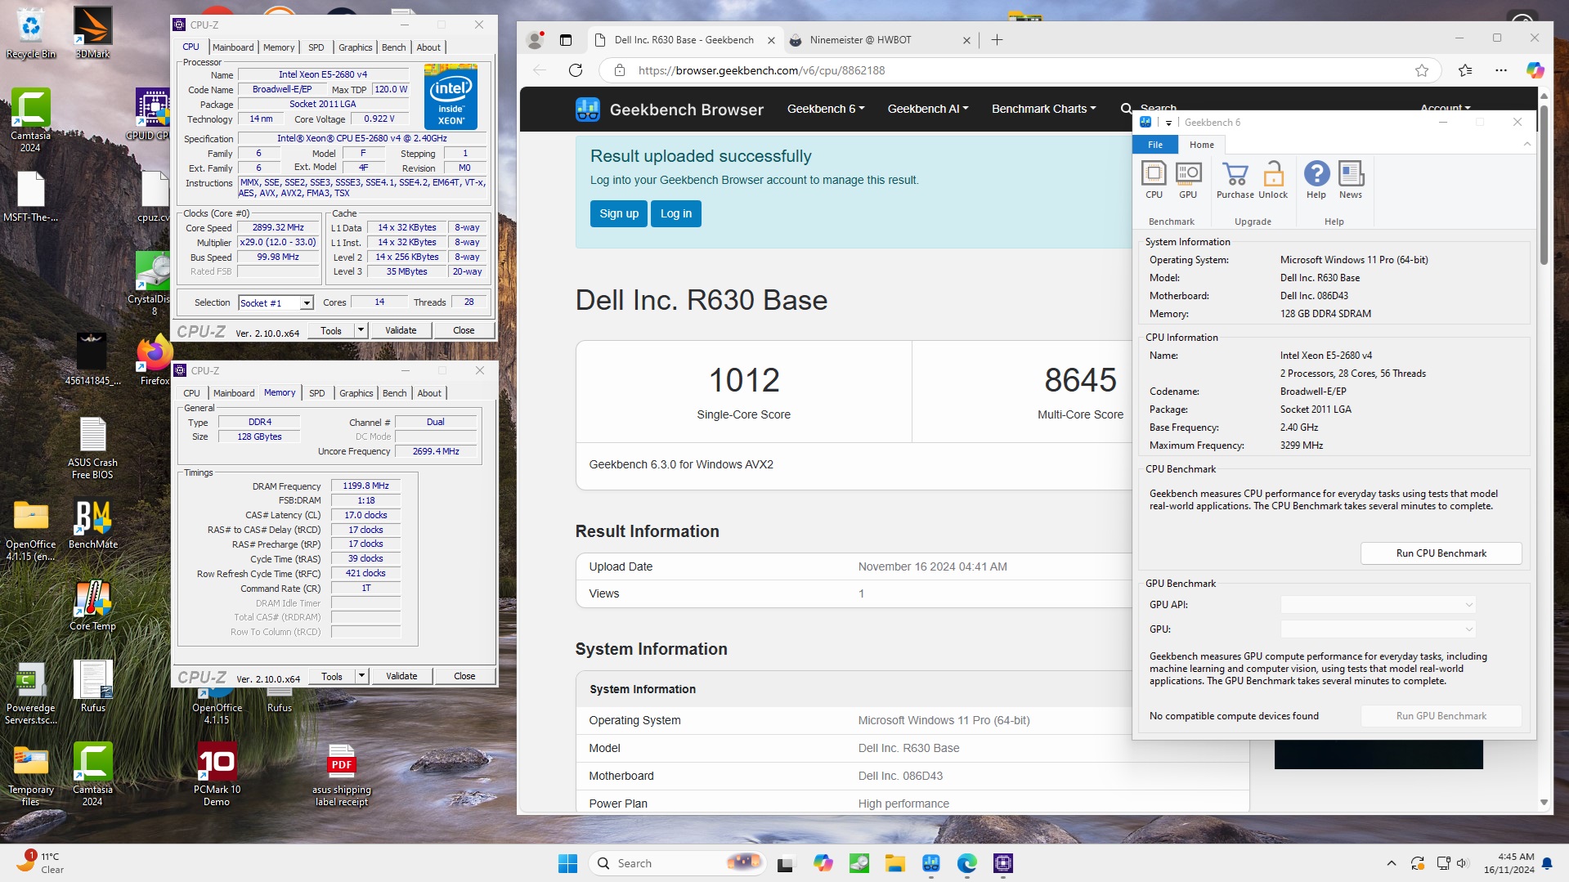
Task: Open weather widget showing 11°C Clear
Action: point(41,863)
